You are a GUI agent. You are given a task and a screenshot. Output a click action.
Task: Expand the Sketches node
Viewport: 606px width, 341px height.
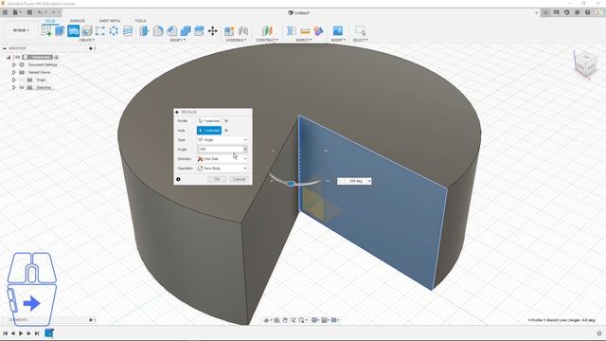[x=14, y=87]
